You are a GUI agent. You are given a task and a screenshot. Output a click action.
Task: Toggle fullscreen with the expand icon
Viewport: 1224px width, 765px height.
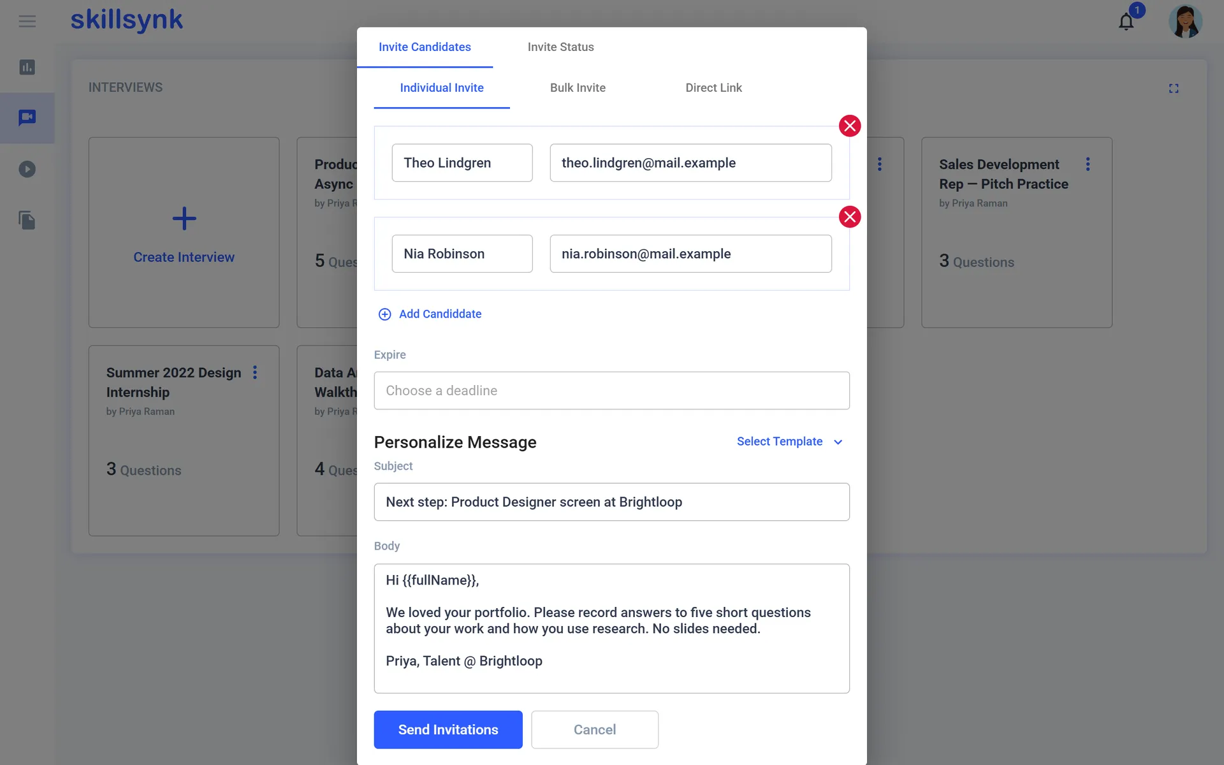pos(1174,89)
